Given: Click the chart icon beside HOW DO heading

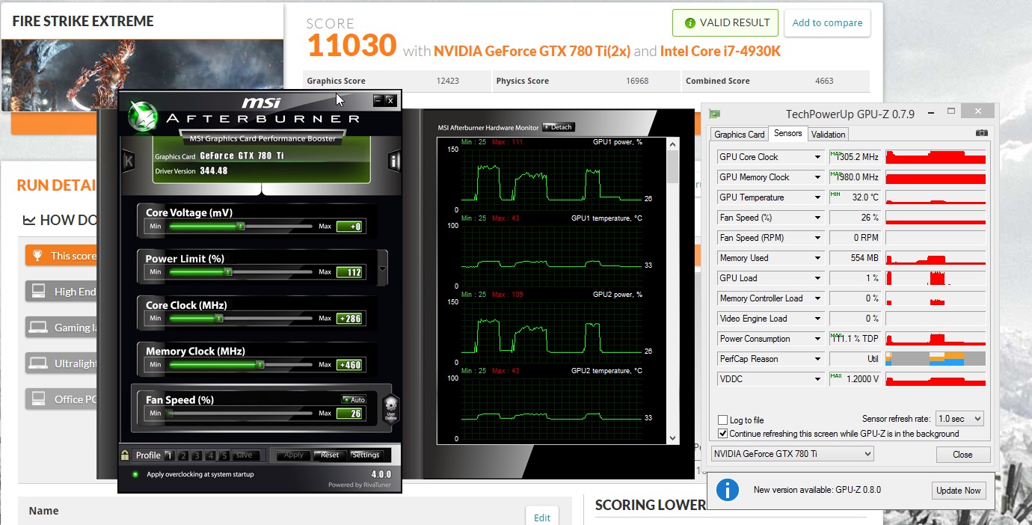Looking at the screenshot, I should pyautogui.click(x=29, y=220).
